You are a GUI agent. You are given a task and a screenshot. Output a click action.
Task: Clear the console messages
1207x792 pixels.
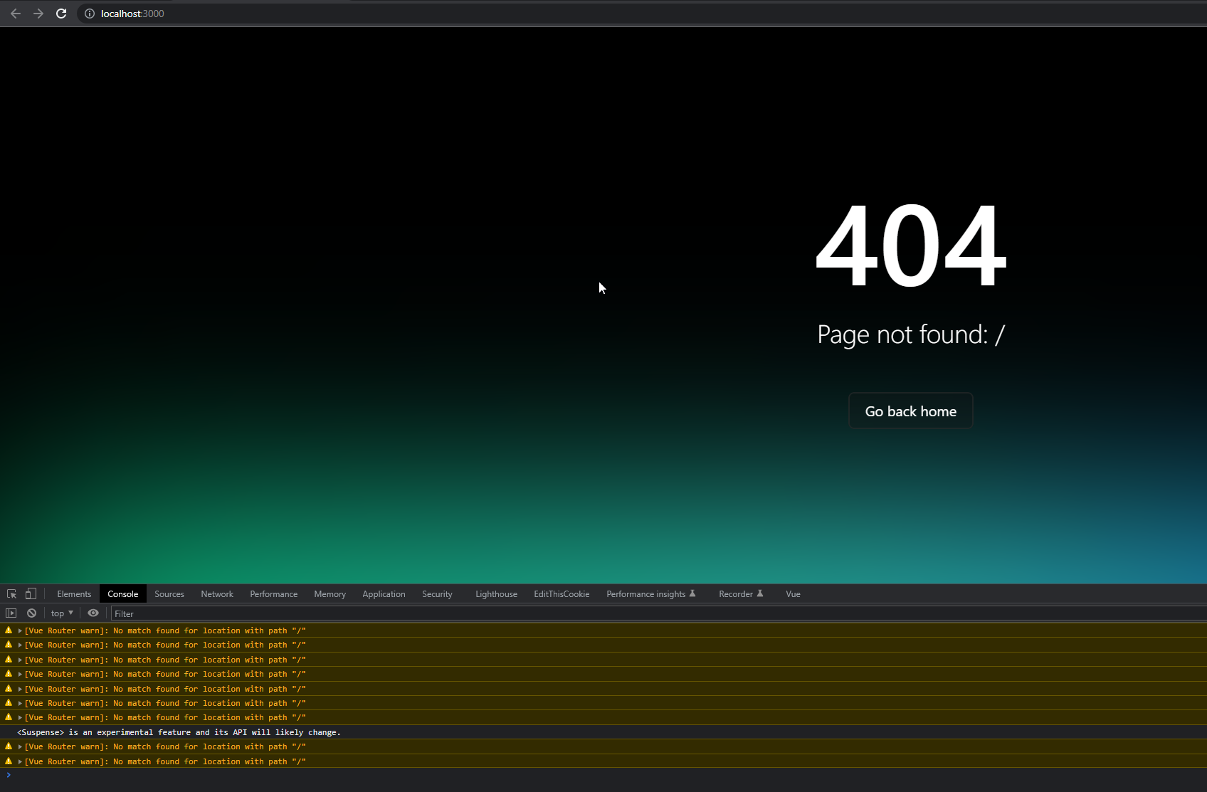point(31,613)
